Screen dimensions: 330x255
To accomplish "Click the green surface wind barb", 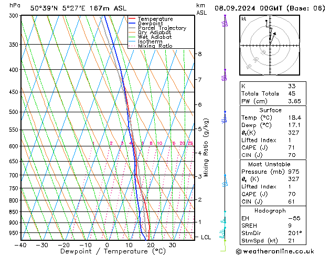I will click(223, 246).
